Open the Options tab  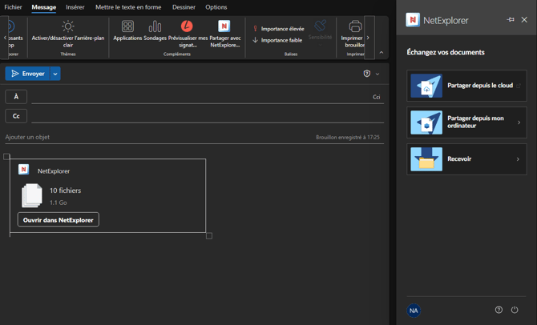click(x=216, y=7)
